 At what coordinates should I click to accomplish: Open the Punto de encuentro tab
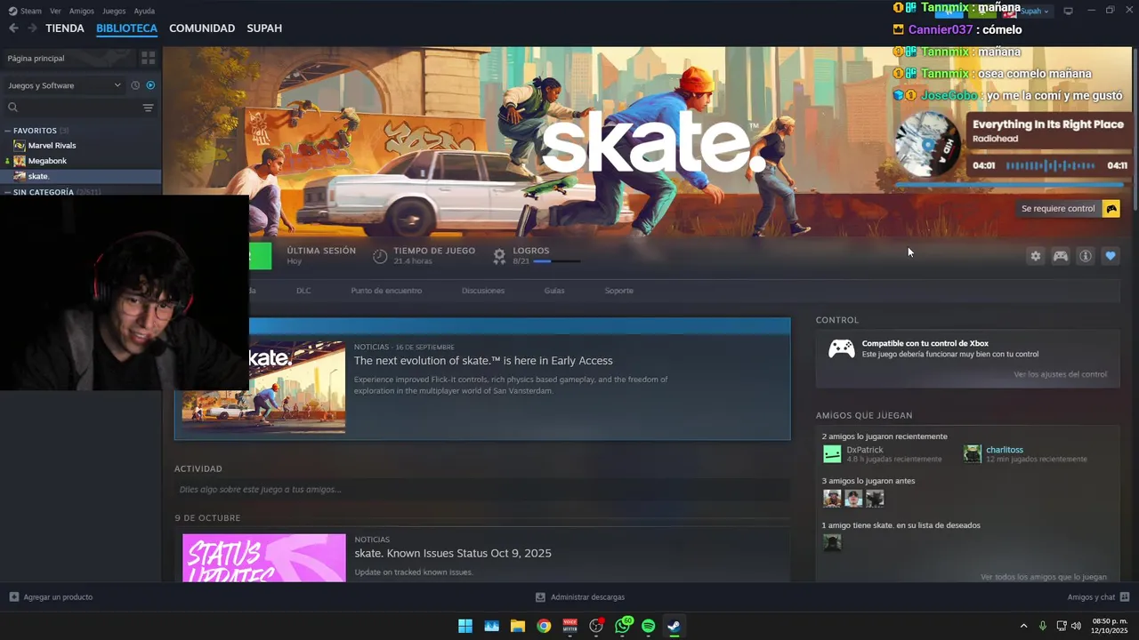pyautogui.click(x=386, y=291)
